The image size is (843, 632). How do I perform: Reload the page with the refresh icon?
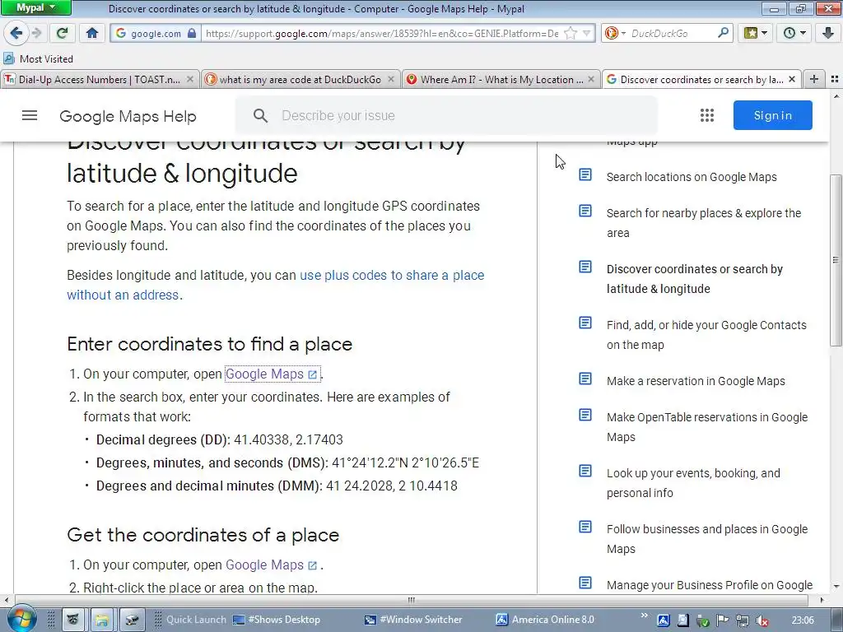point(63,33)
